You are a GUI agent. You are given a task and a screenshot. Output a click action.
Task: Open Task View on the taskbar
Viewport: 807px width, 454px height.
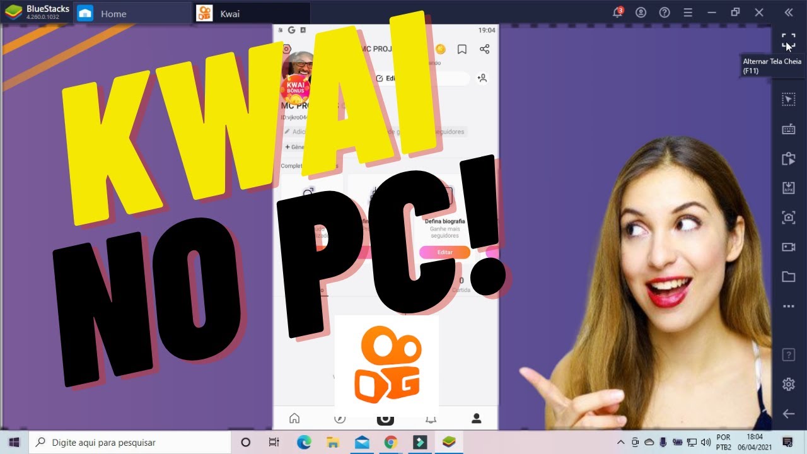coord(274,442)
